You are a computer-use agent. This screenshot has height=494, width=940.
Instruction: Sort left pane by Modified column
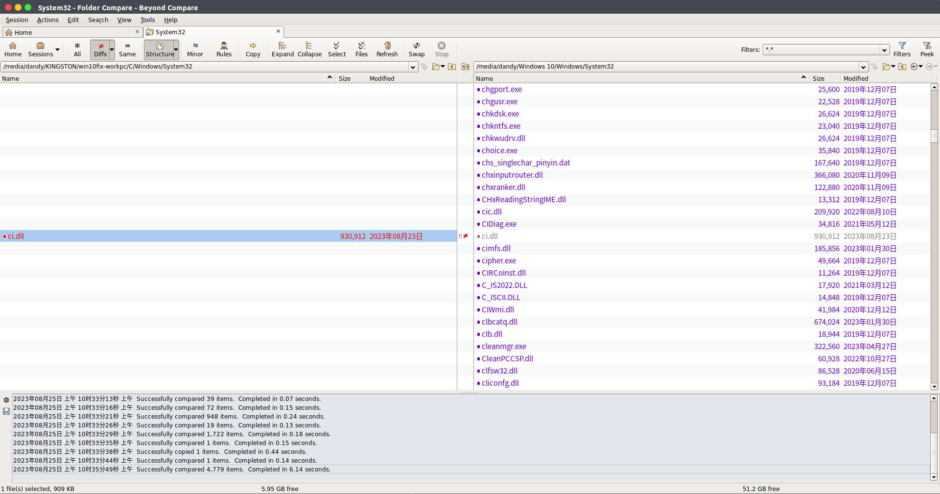382,78
